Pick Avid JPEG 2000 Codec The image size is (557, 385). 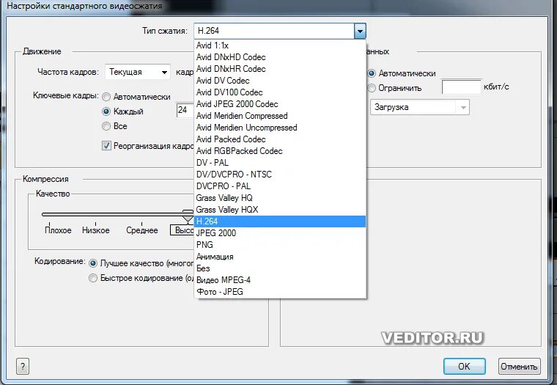coord(280,104)
